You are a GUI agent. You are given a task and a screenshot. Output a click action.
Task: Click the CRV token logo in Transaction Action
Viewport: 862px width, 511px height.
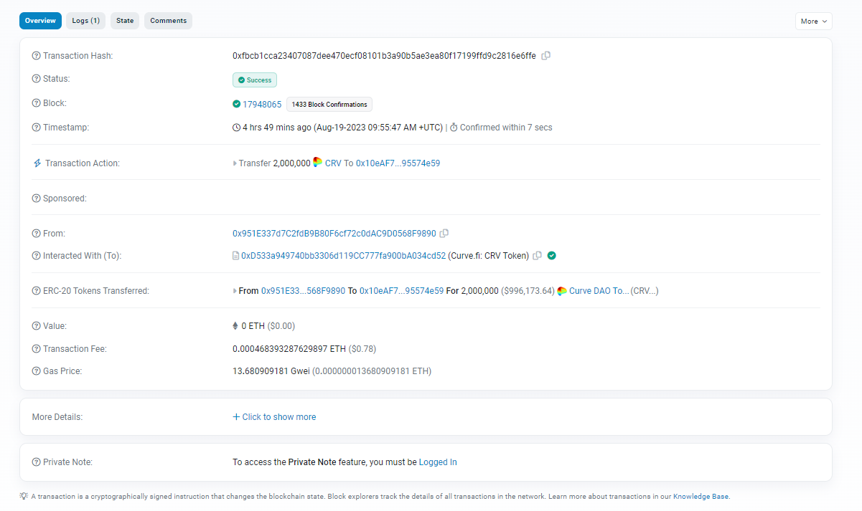pos(318,163)
